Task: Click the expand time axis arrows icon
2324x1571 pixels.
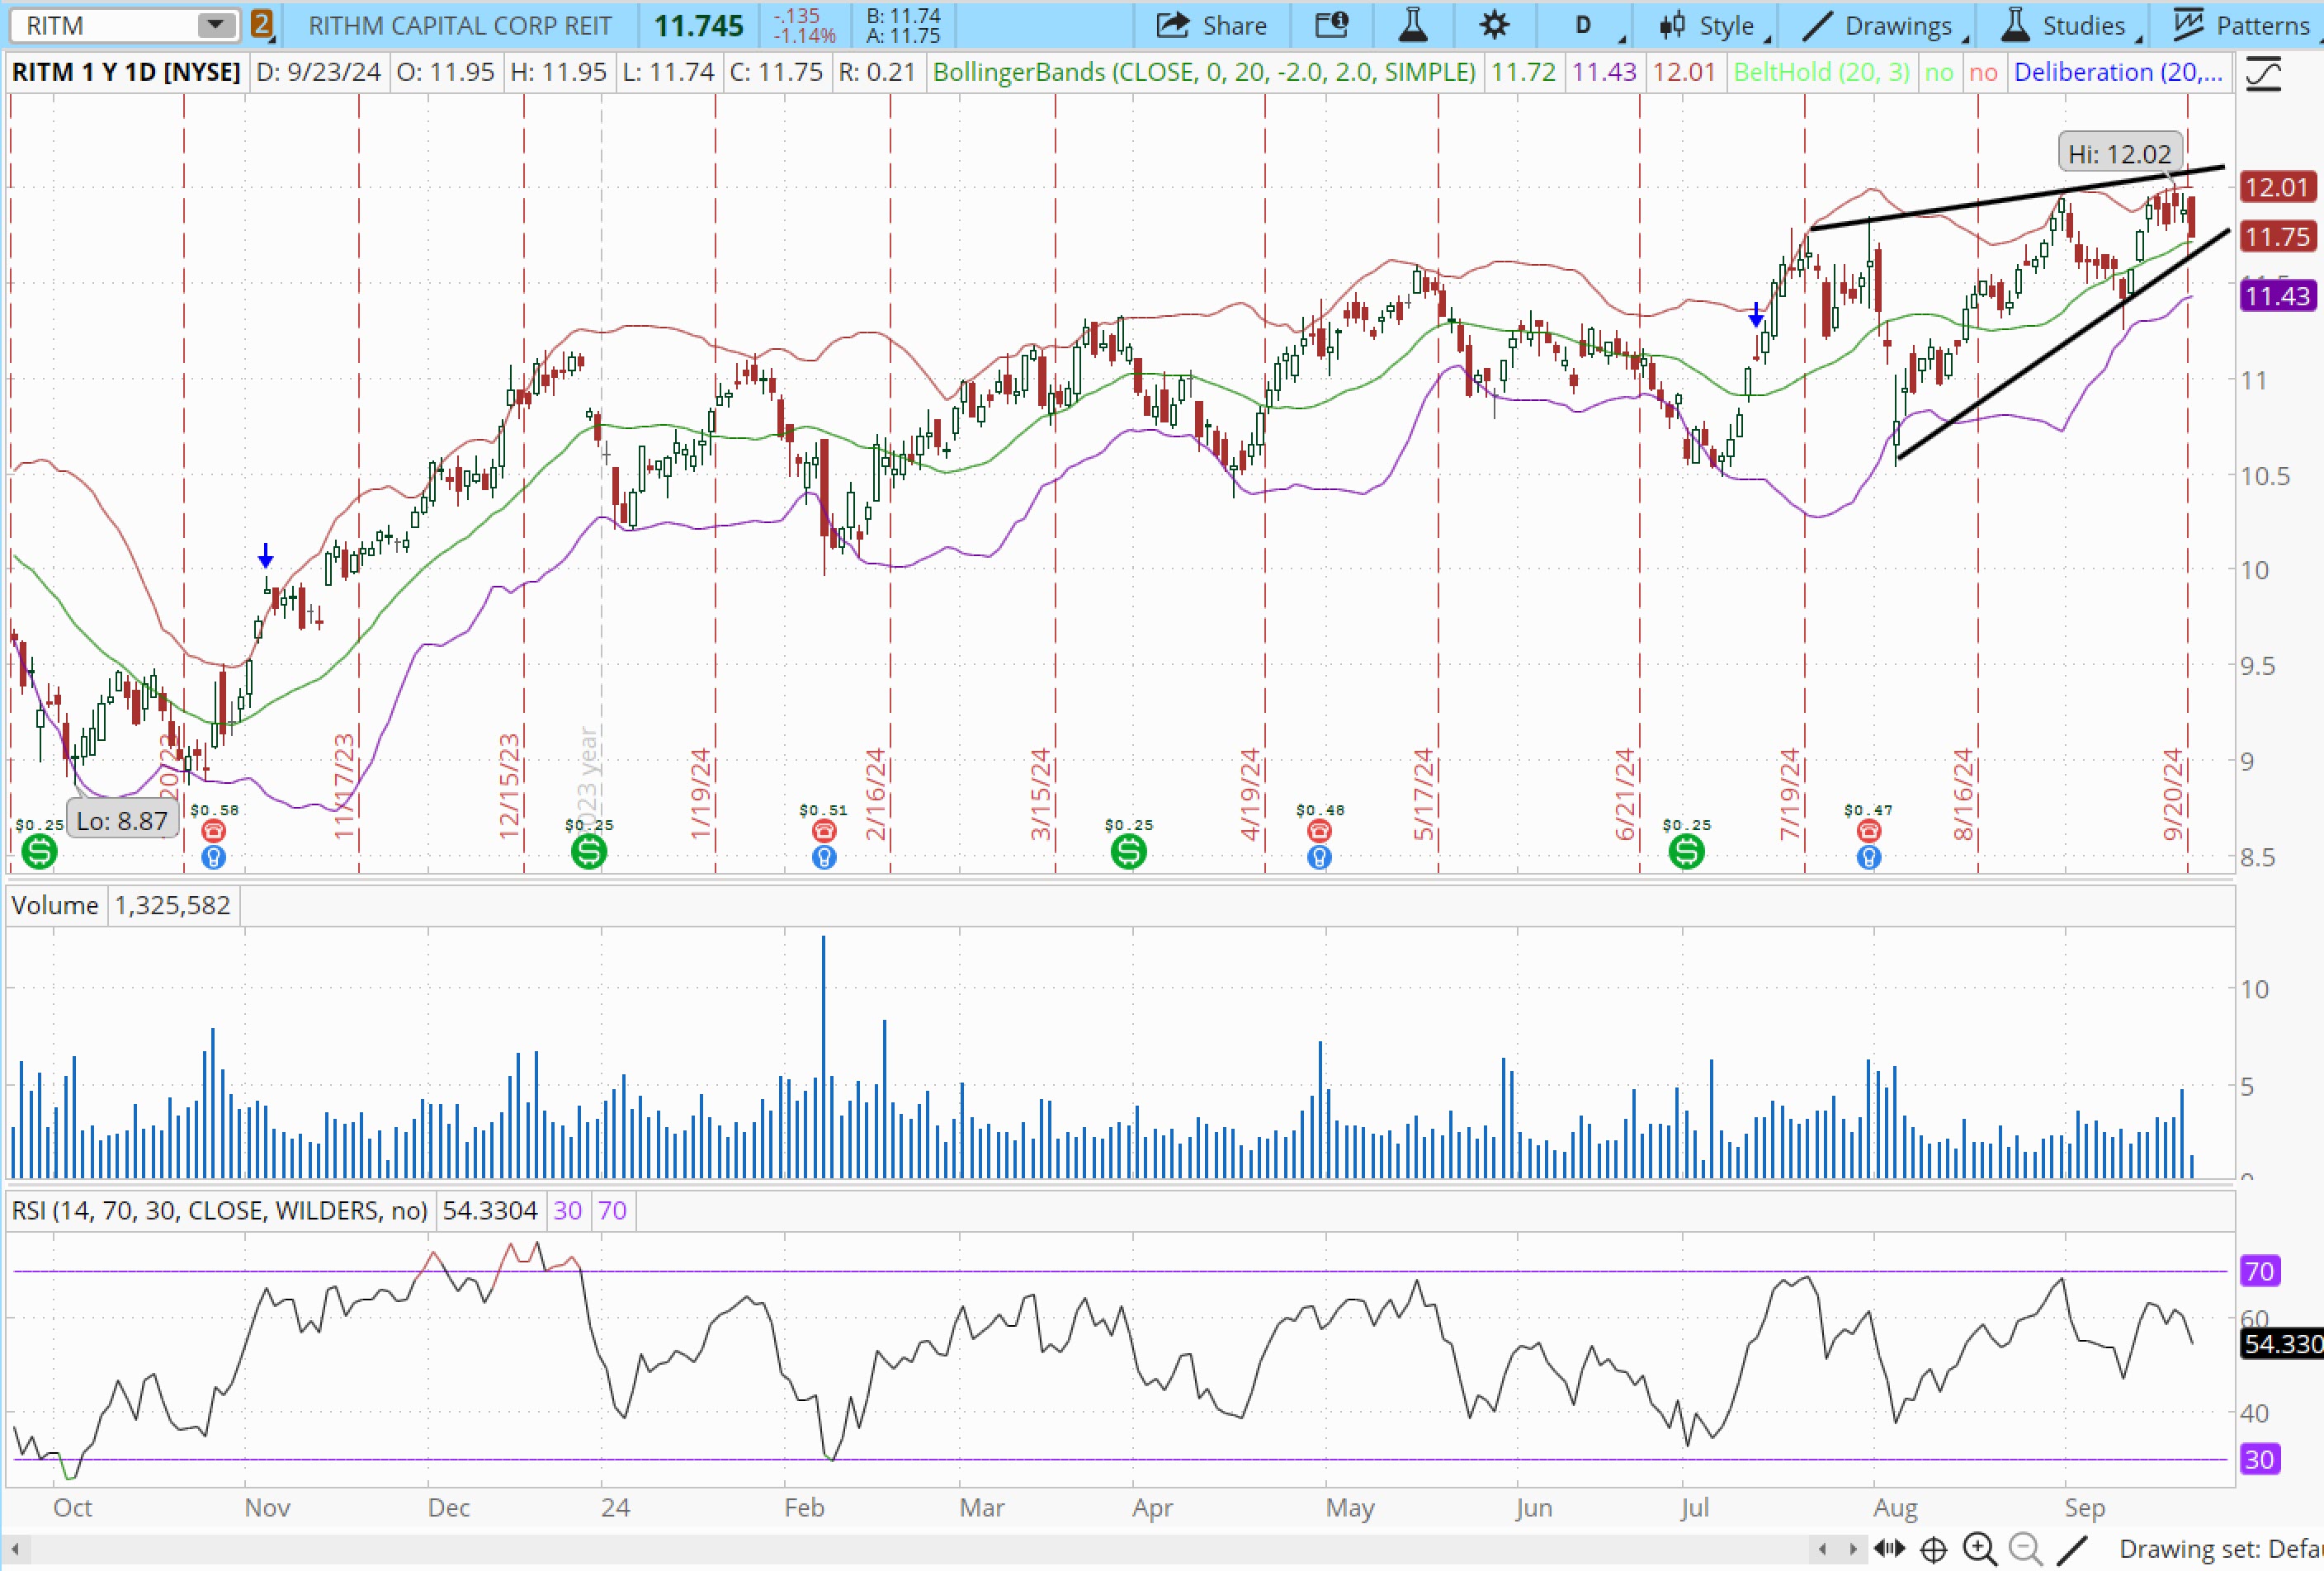Action: tap(1889, 1549)
